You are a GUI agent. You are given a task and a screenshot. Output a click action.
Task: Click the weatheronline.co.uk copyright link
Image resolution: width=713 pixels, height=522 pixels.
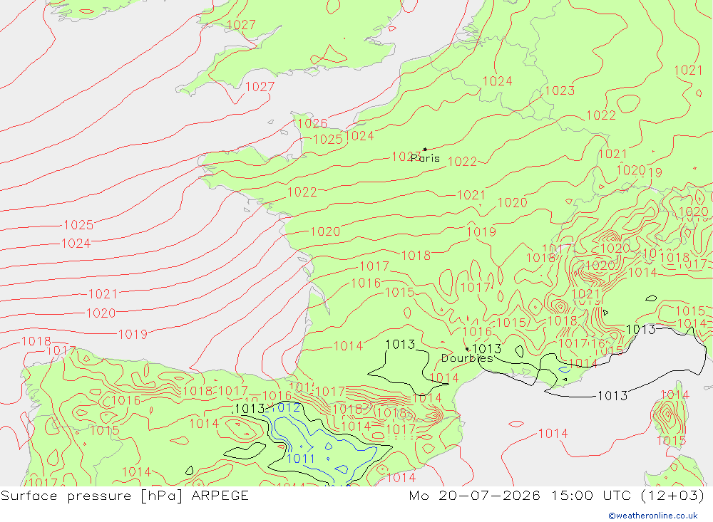point(653,516)
